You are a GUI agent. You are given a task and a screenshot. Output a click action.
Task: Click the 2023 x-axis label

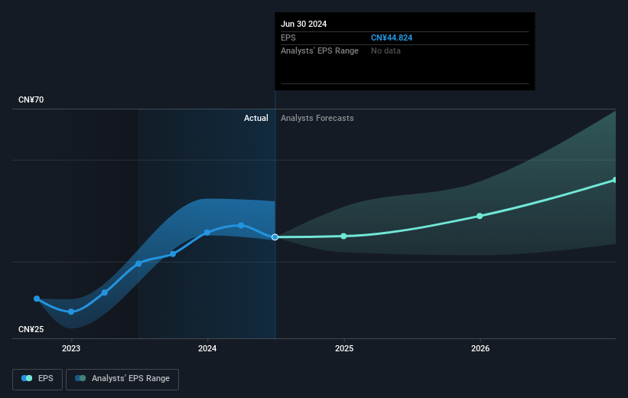coord(71,348)
